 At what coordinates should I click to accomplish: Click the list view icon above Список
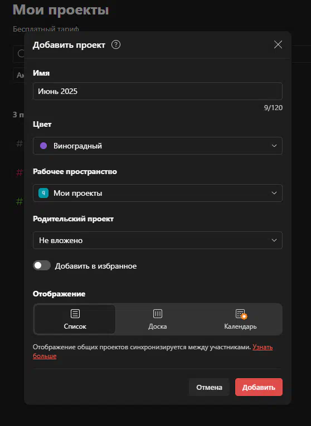[75, 314]
